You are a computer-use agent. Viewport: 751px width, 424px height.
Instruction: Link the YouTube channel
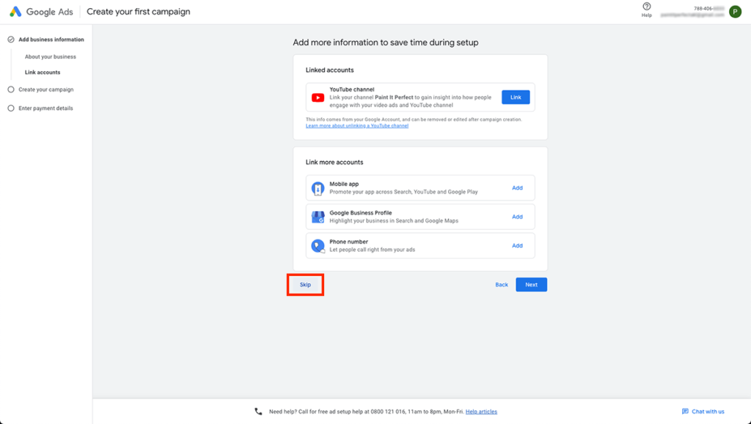click(516, 97)
